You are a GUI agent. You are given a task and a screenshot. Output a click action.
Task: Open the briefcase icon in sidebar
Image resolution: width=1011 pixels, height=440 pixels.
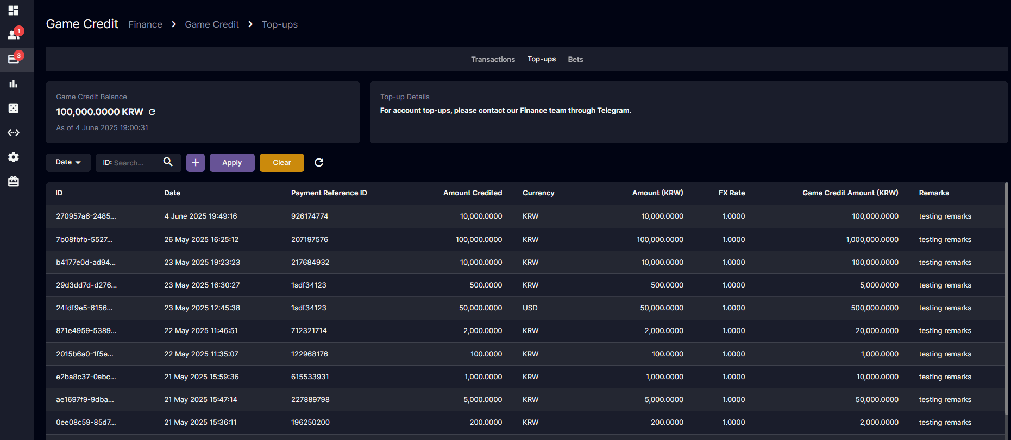[14, 181]
